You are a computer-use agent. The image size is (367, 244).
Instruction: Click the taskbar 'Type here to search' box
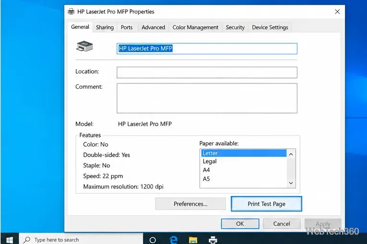[81, 240]
